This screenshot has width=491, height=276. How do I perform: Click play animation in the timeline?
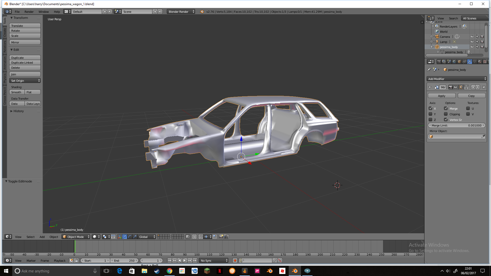(185, 261)
